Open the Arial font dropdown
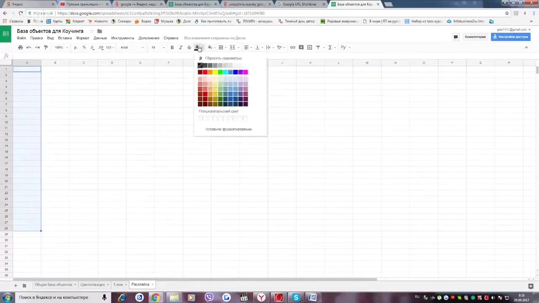 pos(132,48)
